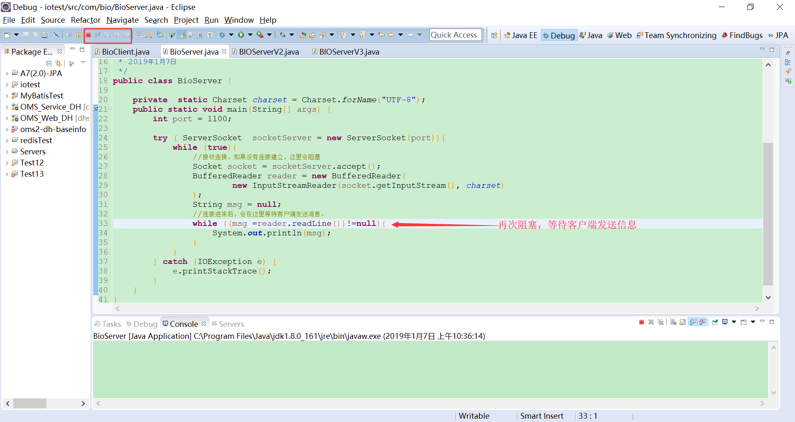Click editor scrollbar down arrow
The height and width of the screenshot is (422, 795).
768,297
